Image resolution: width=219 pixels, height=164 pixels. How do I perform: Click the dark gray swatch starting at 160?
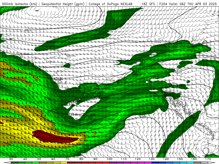coord(197,163)
